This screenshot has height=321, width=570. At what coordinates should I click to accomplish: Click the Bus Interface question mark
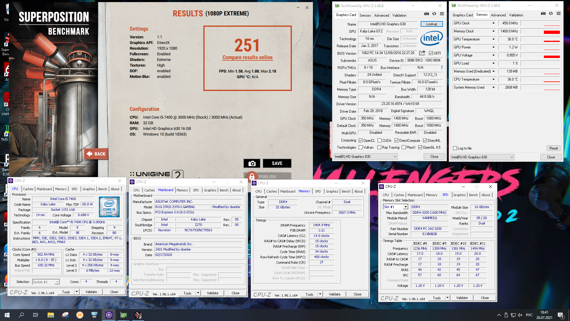tap(442, 67)
